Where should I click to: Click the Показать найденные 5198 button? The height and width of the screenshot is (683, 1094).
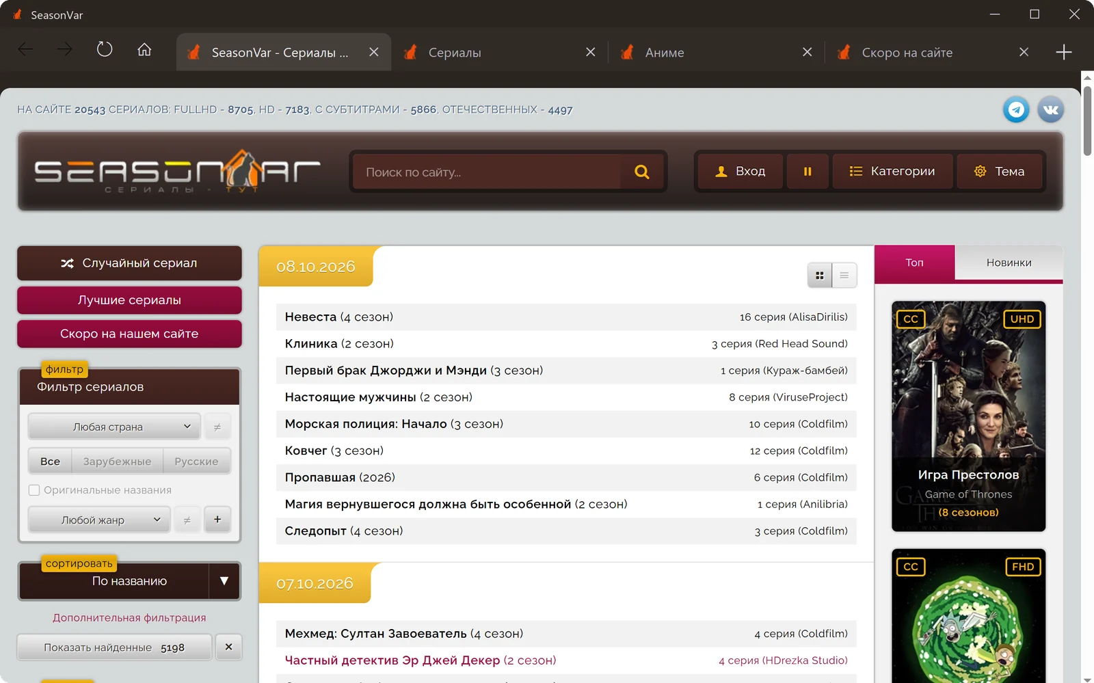click(x=114, y=647)
